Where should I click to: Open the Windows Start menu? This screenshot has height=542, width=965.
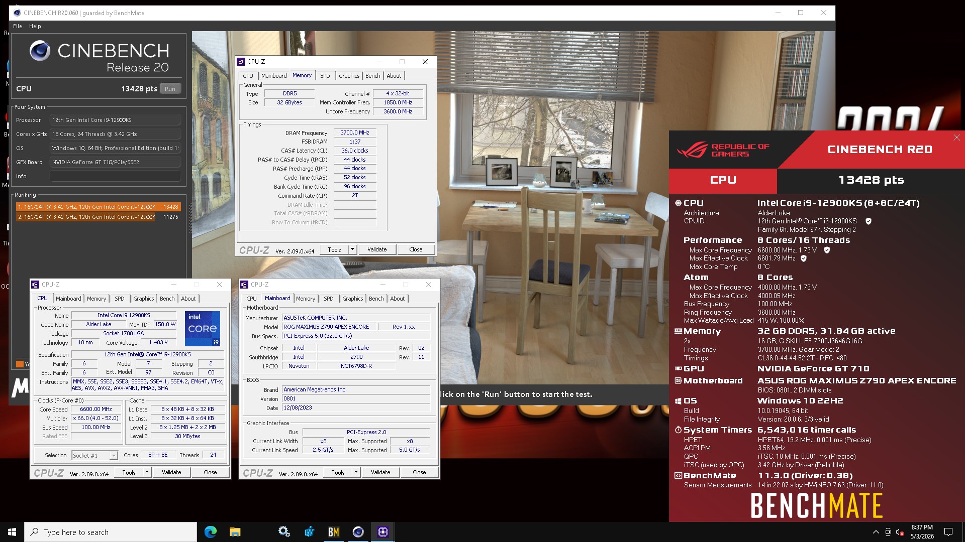(12, 532)
